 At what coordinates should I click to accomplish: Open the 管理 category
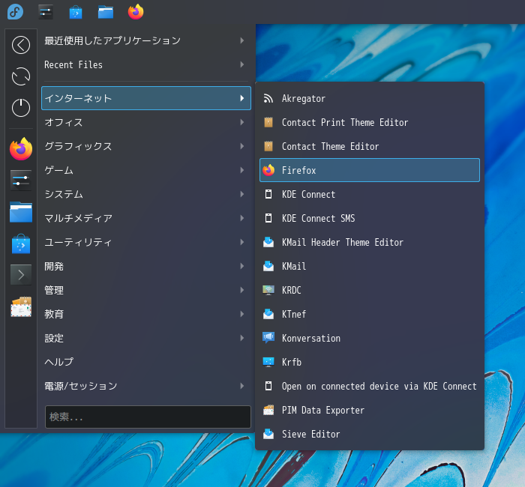pyautogui.click(x=146, y=291)
